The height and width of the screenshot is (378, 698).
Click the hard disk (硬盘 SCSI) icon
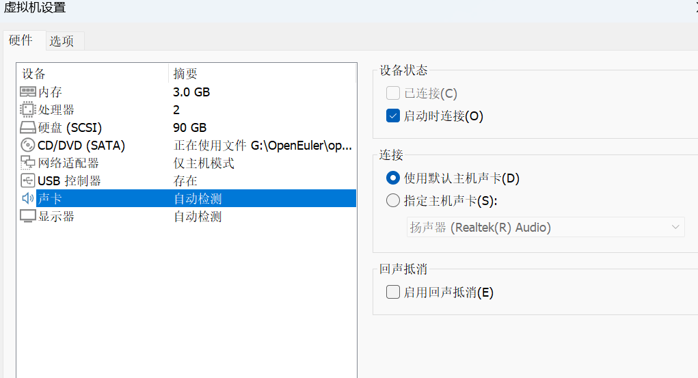point(27,127)
